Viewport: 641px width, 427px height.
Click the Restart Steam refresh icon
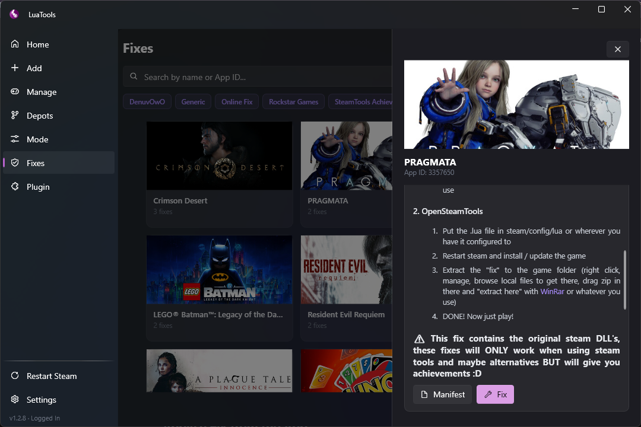tap(15, 375)
